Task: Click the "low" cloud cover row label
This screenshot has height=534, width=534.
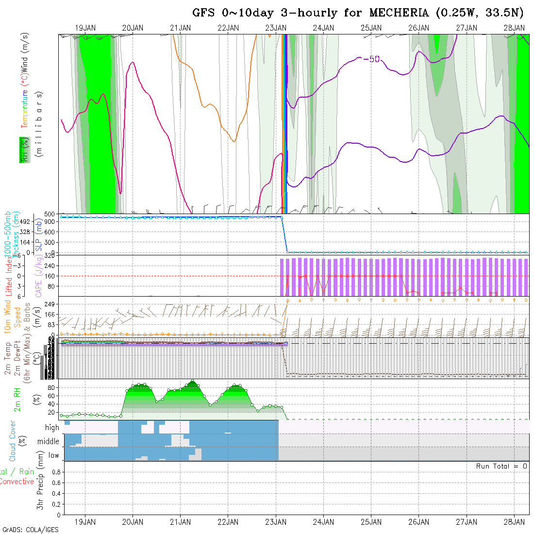Action: tap(53, 455)
